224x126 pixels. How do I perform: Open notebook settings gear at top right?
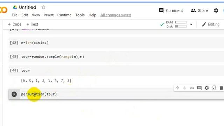(x=216, y=10)
